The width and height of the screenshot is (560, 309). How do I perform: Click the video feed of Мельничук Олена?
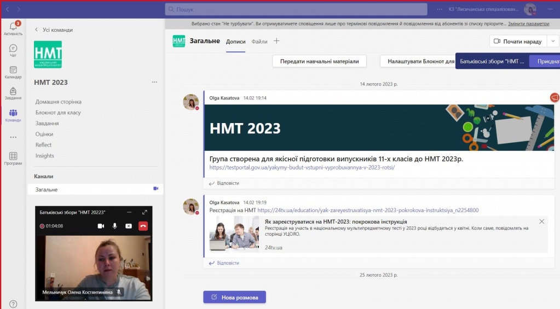[x=94, y=268]
